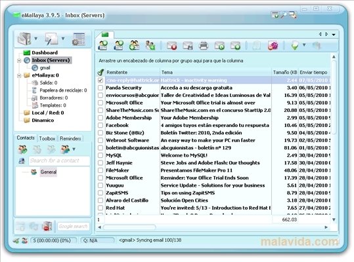Check the Adobe Membership email checkbox
354x262 pixels.
100,118
